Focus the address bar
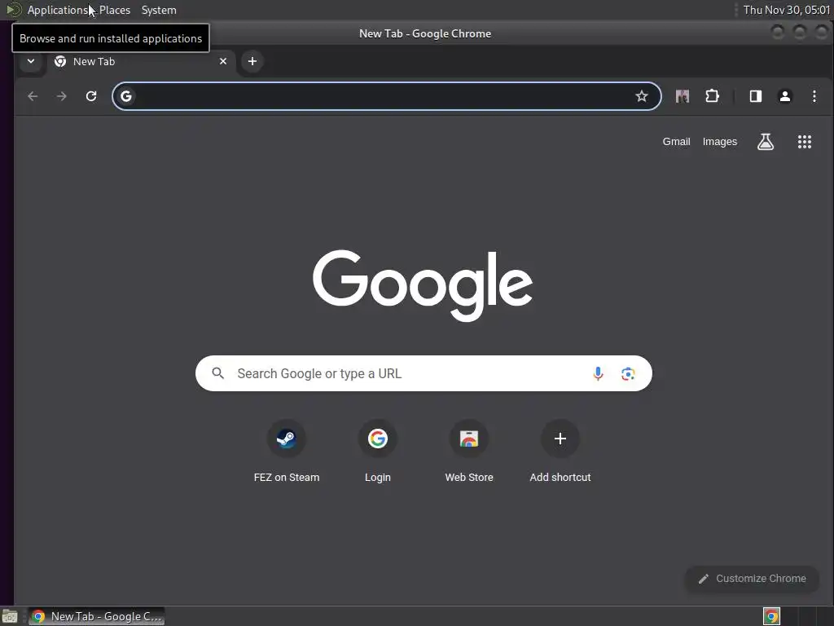This screenshot has width=834, height=626. 387,96
